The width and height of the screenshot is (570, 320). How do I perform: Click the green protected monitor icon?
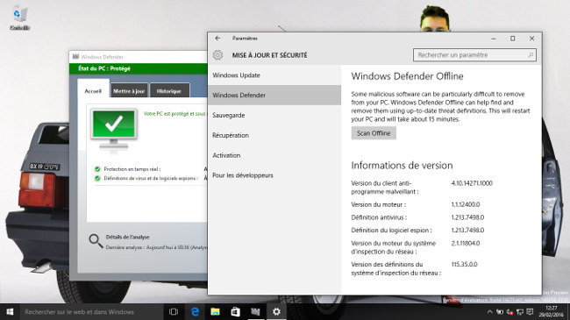point(114,128)
